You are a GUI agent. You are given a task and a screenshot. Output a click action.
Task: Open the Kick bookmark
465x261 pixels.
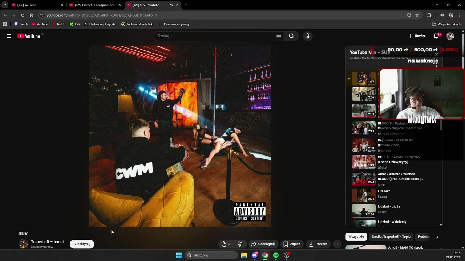click(75, 24)
